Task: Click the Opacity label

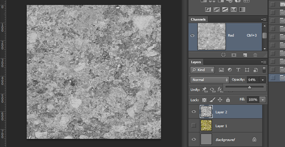Action: click(x=238, y=80)
